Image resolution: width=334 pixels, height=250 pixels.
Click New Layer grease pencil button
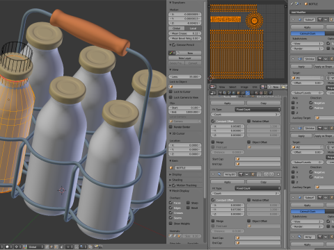point(185,58)
